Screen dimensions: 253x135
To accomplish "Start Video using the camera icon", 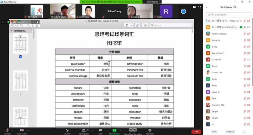I will pos(22,130).
